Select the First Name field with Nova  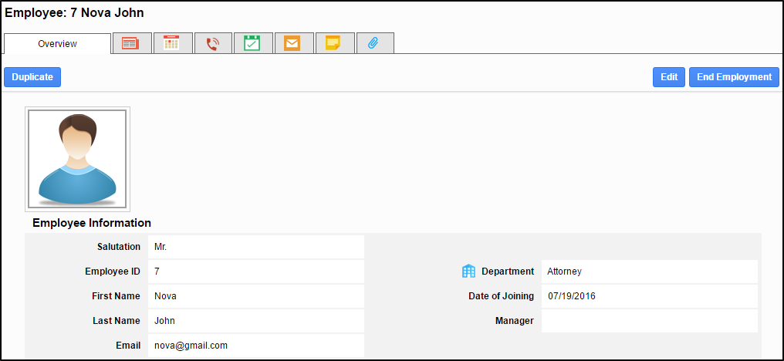pyautogui.click(x=255, y=296)
